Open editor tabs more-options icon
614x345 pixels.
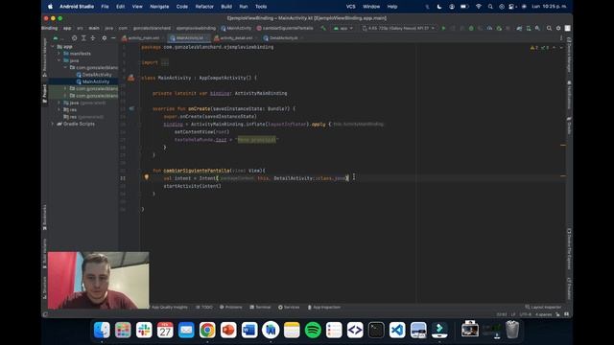[560, 38]
